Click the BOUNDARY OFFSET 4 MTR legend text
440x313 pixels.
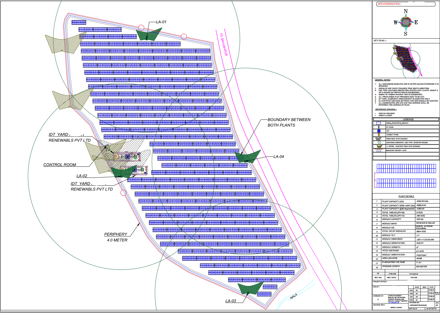pyautogui.click(x=396, y=150)
